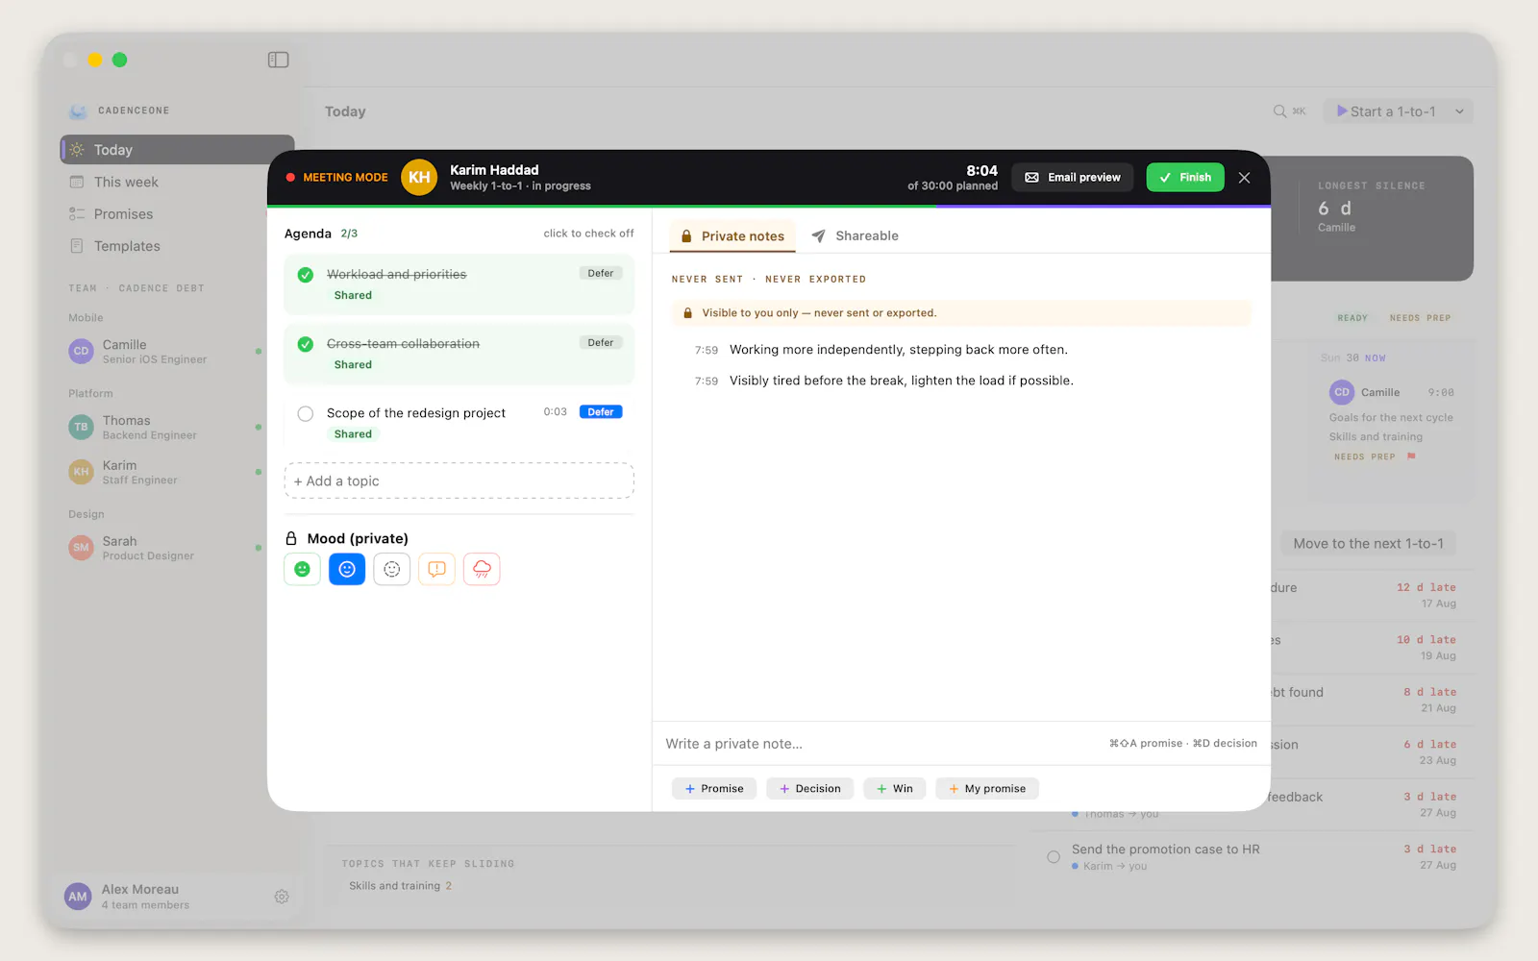
Task: Open Camille in team list
Action: pos(164,352)
